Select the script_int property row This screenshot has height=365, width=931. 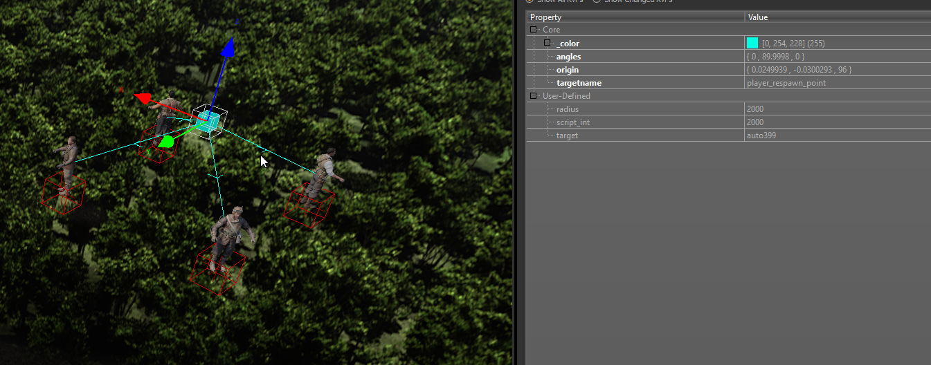point(728,122)
